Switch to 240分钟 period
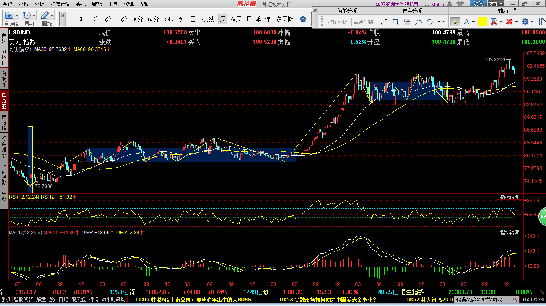The height and width of the screenshot is (306, 546). 175,19
